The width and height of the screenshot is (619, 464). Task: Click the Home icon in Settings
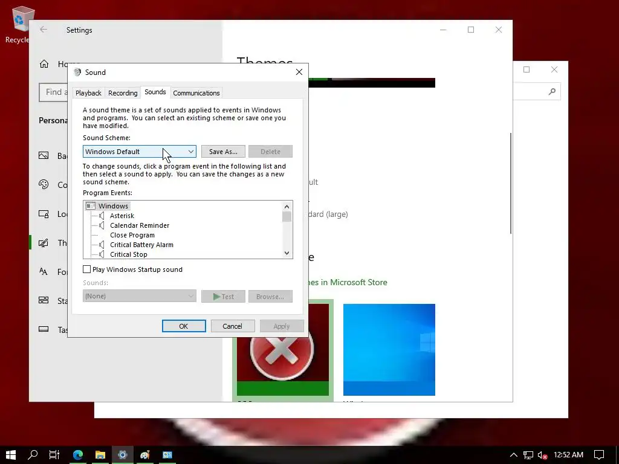coord(44,64)
